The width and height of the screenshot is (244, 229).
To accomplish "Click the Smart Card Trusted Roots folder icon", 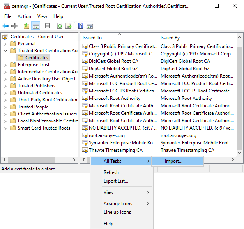I will (x=13, y=128).
